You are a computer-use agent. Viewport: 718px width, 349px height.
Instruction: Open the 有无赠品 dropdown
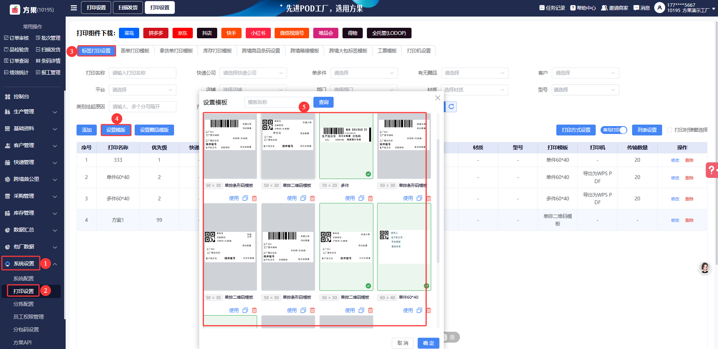(474, 73)
